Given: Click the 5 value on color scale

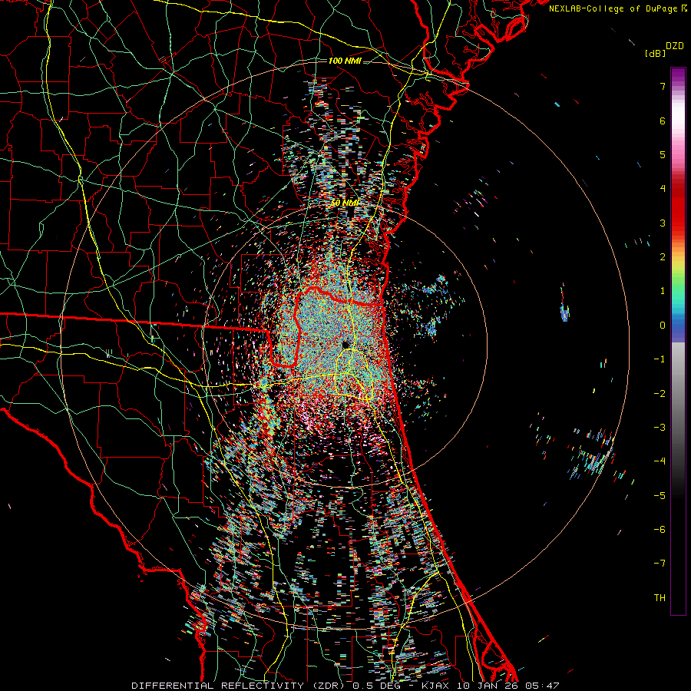Looking at the screenshot, I should click(663, 154).
